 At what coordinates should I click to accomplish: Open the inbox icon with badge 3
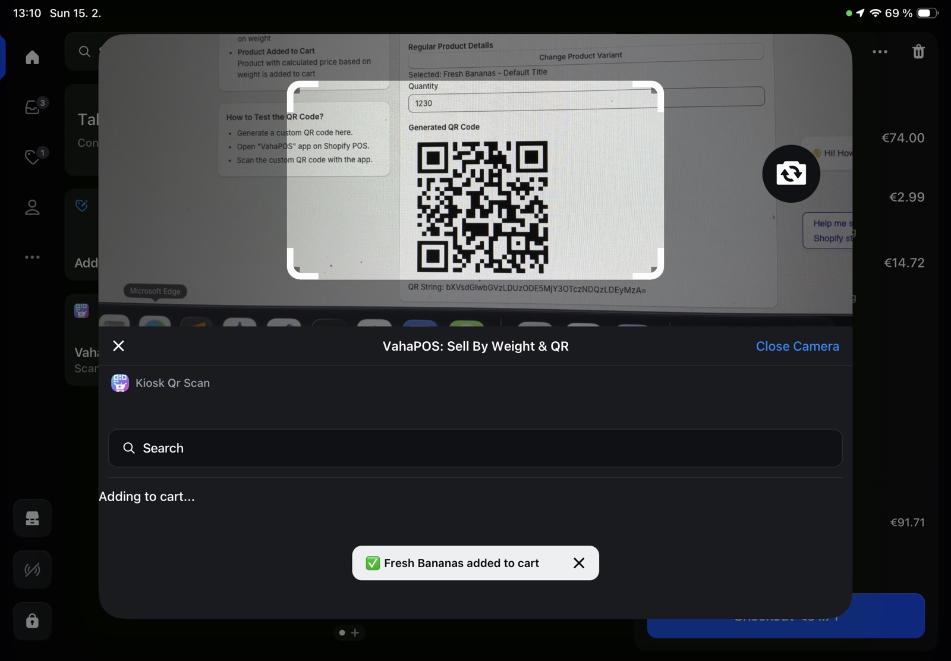pyautogui.click(x=33, y=106)
